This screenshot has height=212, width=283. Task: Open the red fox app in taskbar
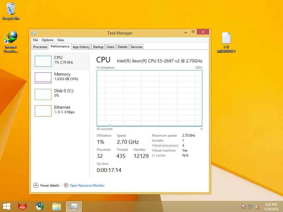point(22,206)
